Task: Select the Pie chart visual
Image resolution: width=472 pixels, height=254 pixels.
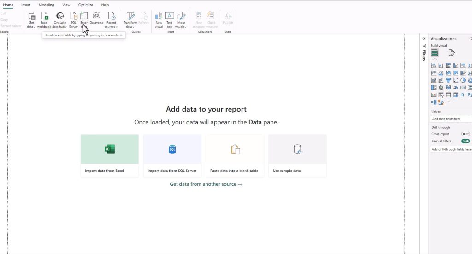Action: (463, 80)
